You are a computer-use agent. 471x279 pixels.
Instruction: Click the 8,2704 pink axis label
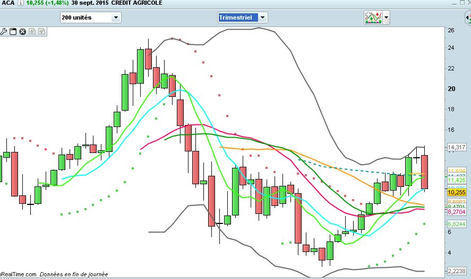[457, 212]
